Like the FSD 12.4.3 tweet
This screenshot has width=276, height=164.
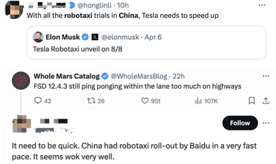(x=145, y=101)
